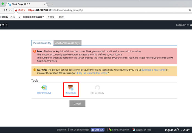Click the Logged in as text
Screen dimensions: 192x133
(x=183, y=25)
